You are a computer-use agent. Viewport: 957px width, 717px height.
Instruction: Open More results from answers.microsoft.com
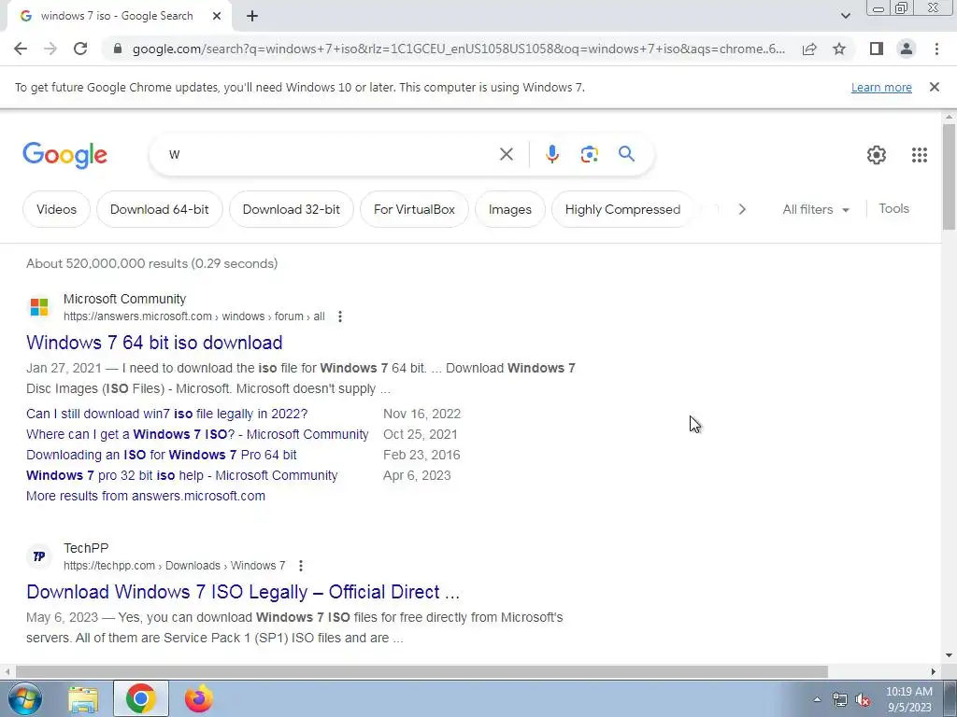(x=145, y=497)
